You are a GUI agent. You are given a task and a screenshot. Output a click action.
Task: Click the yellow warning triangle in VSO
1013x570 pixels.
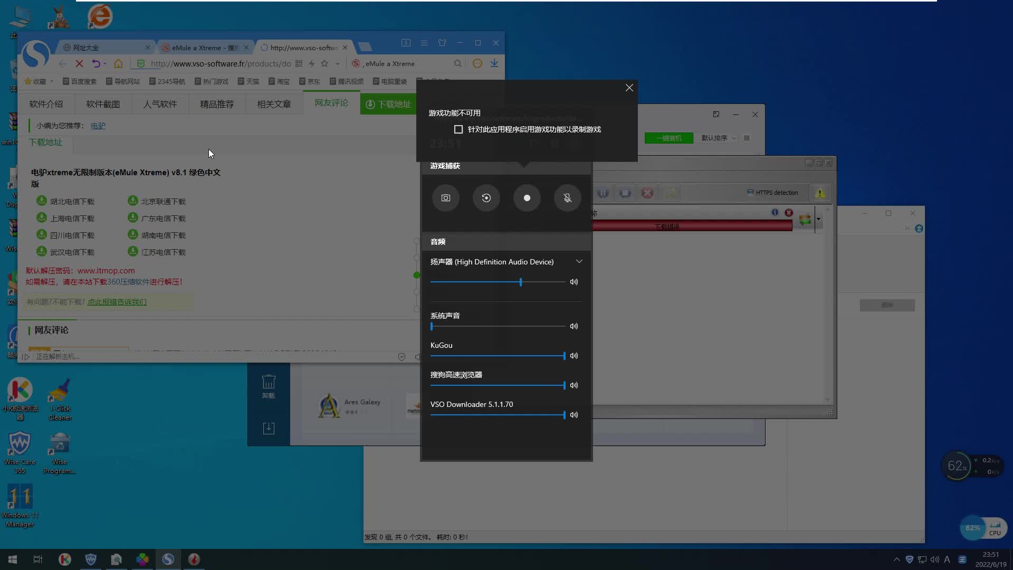820,193
